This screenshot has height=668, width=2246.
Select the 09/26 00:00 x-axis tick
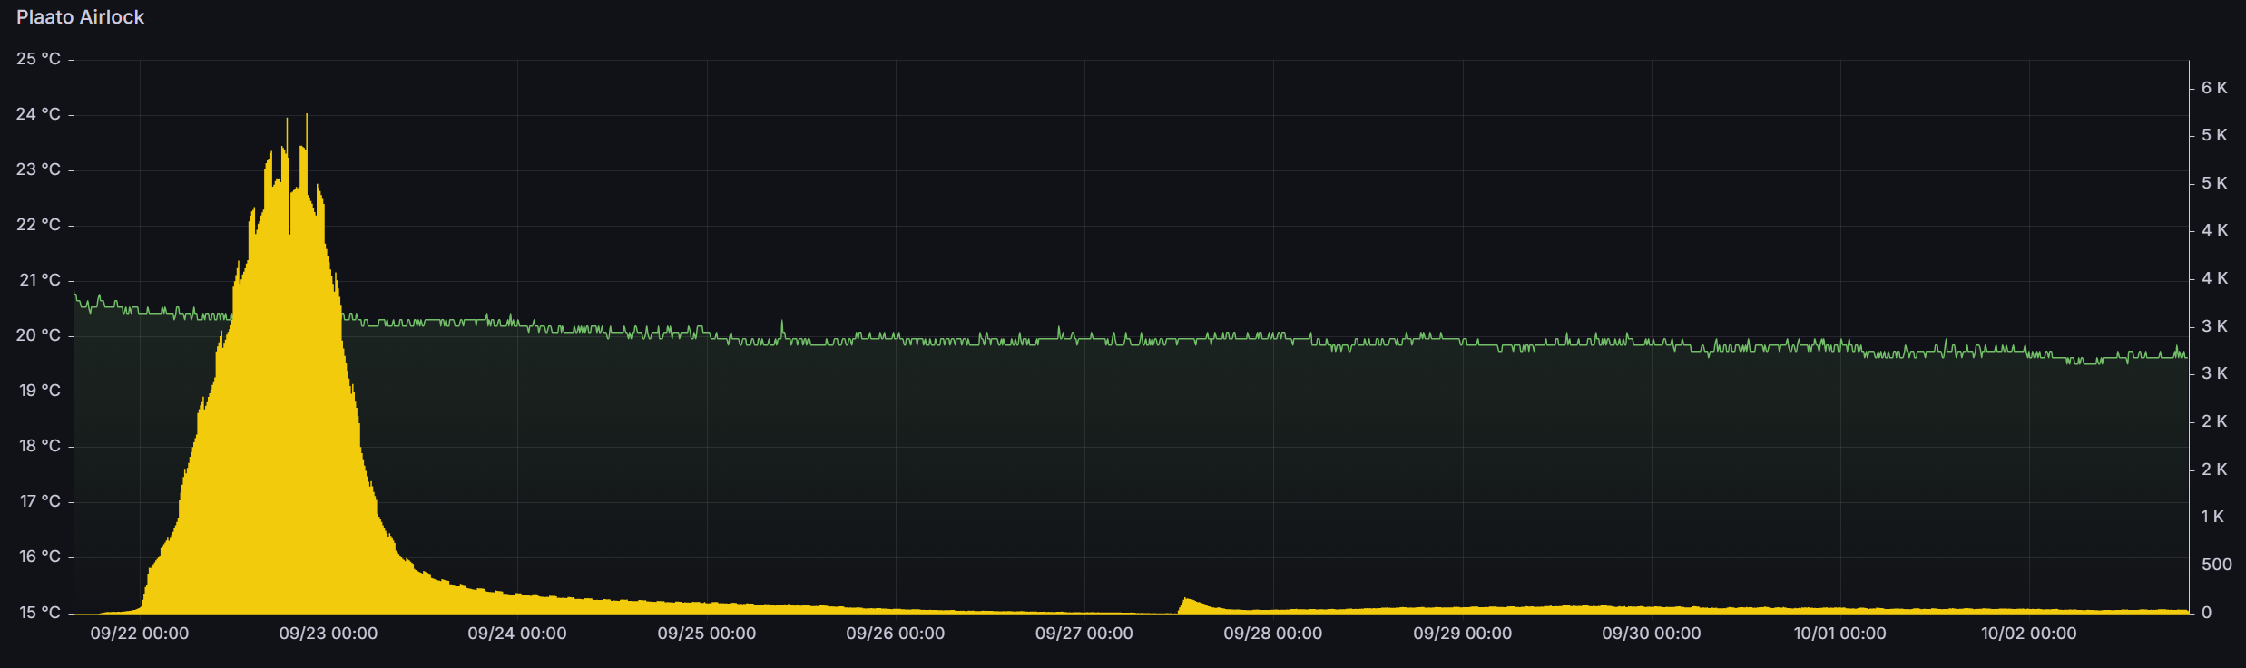(x=896, y=634)
